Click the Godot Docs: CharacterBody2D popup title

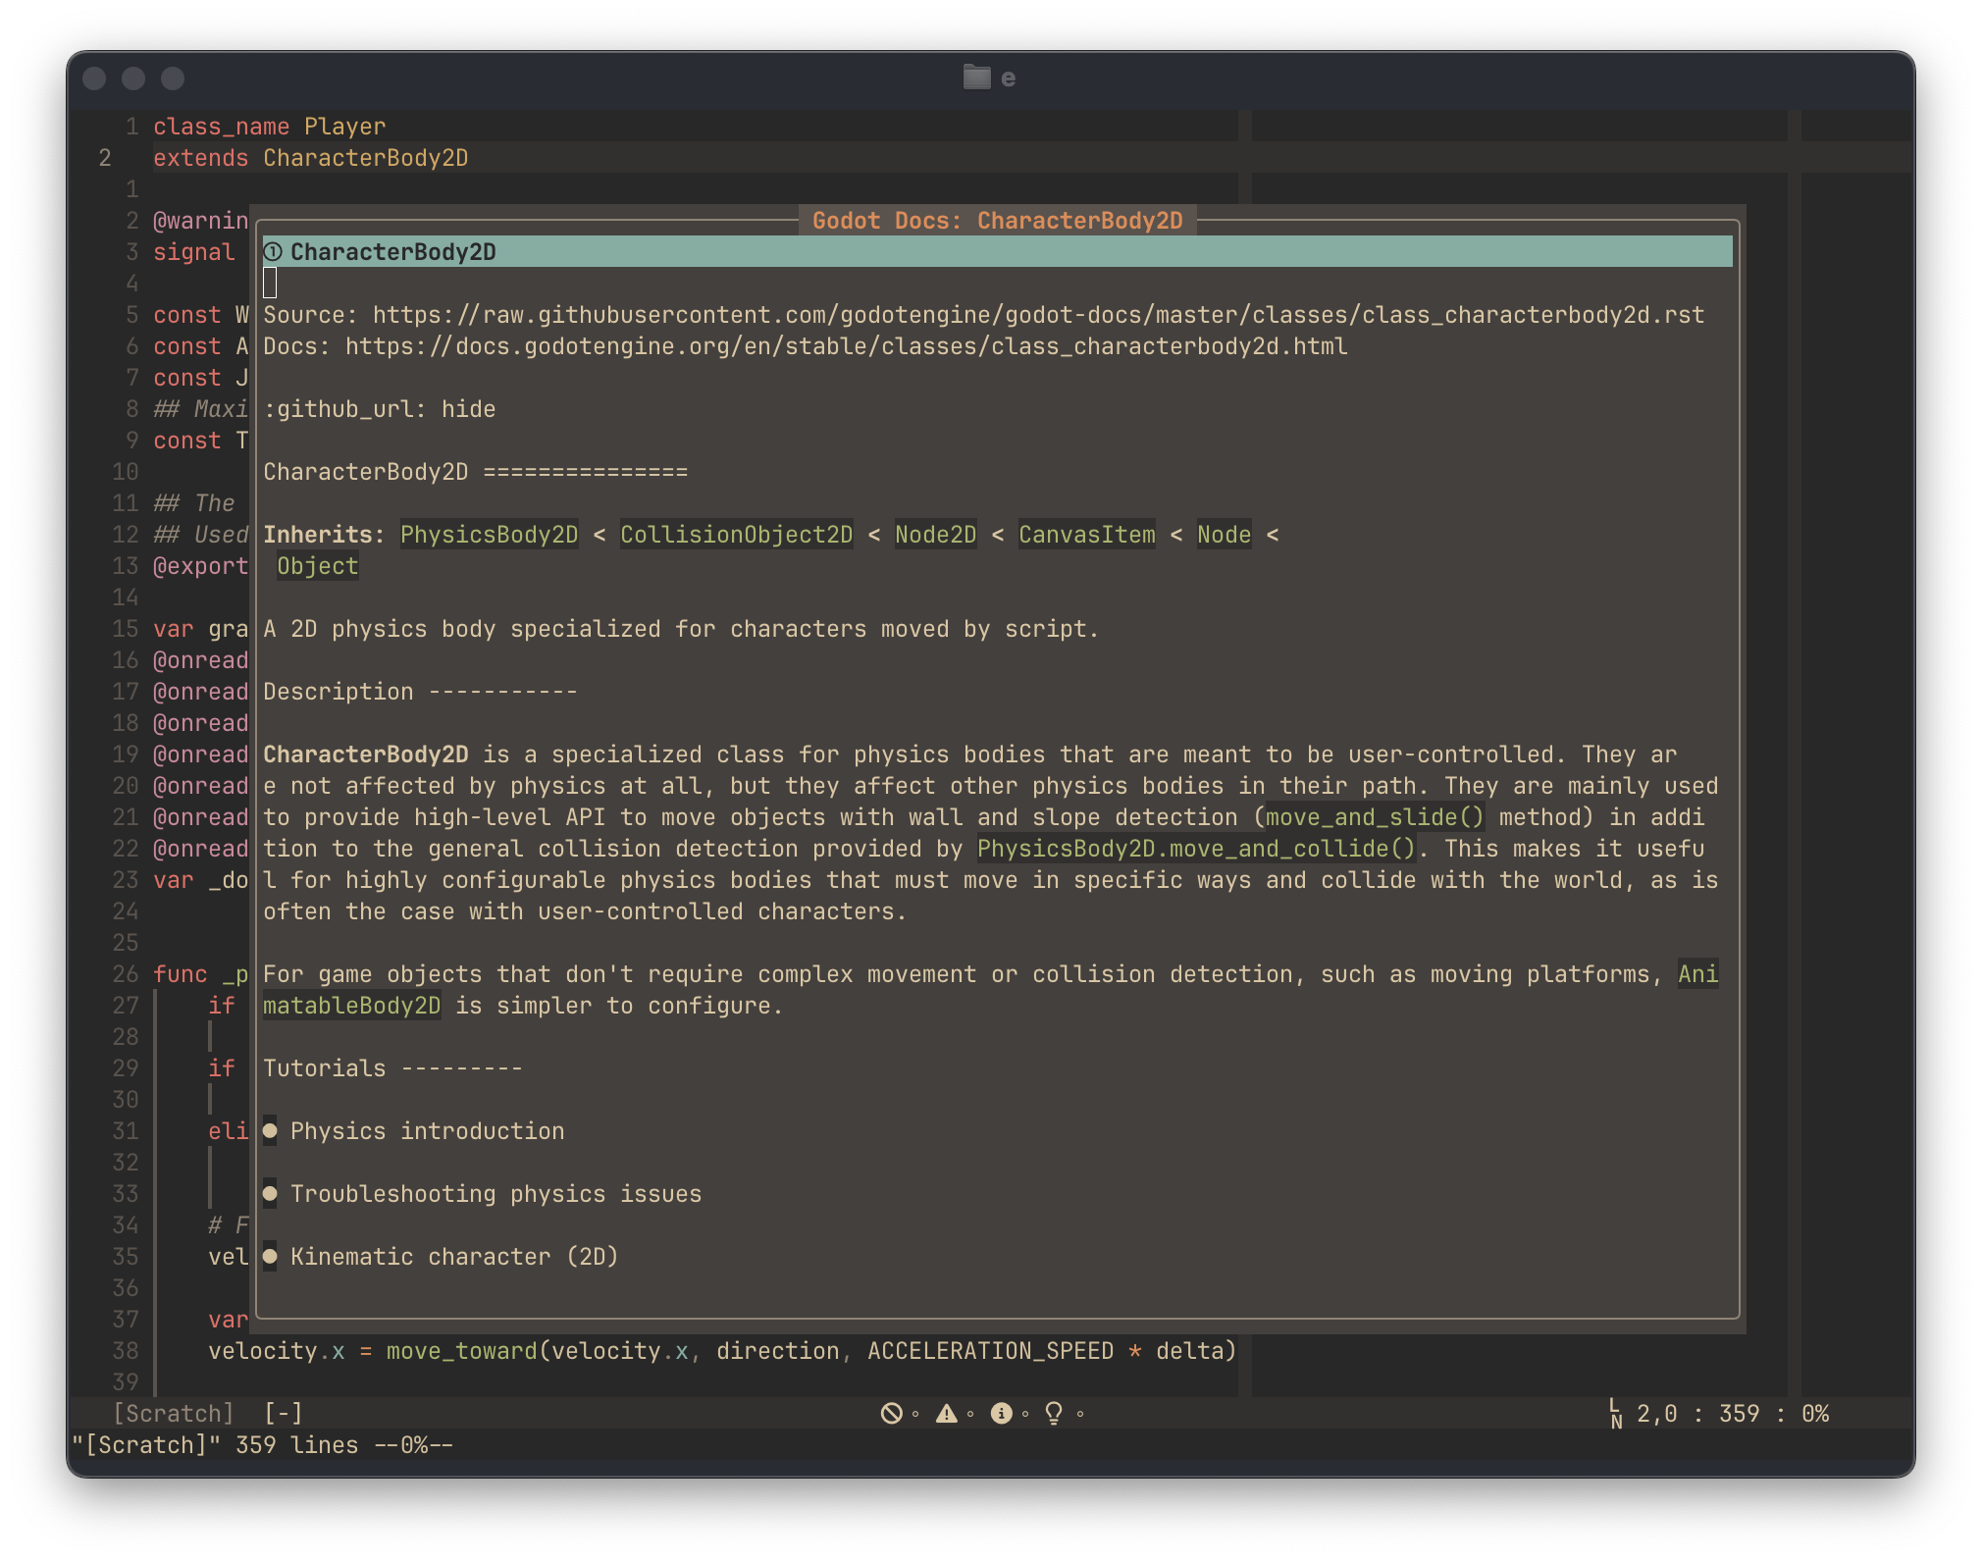pyautogui.click(x=997, y=221)
